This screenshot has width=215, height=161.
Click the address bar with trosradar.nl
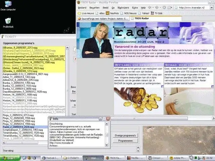[x=192, y=8]
